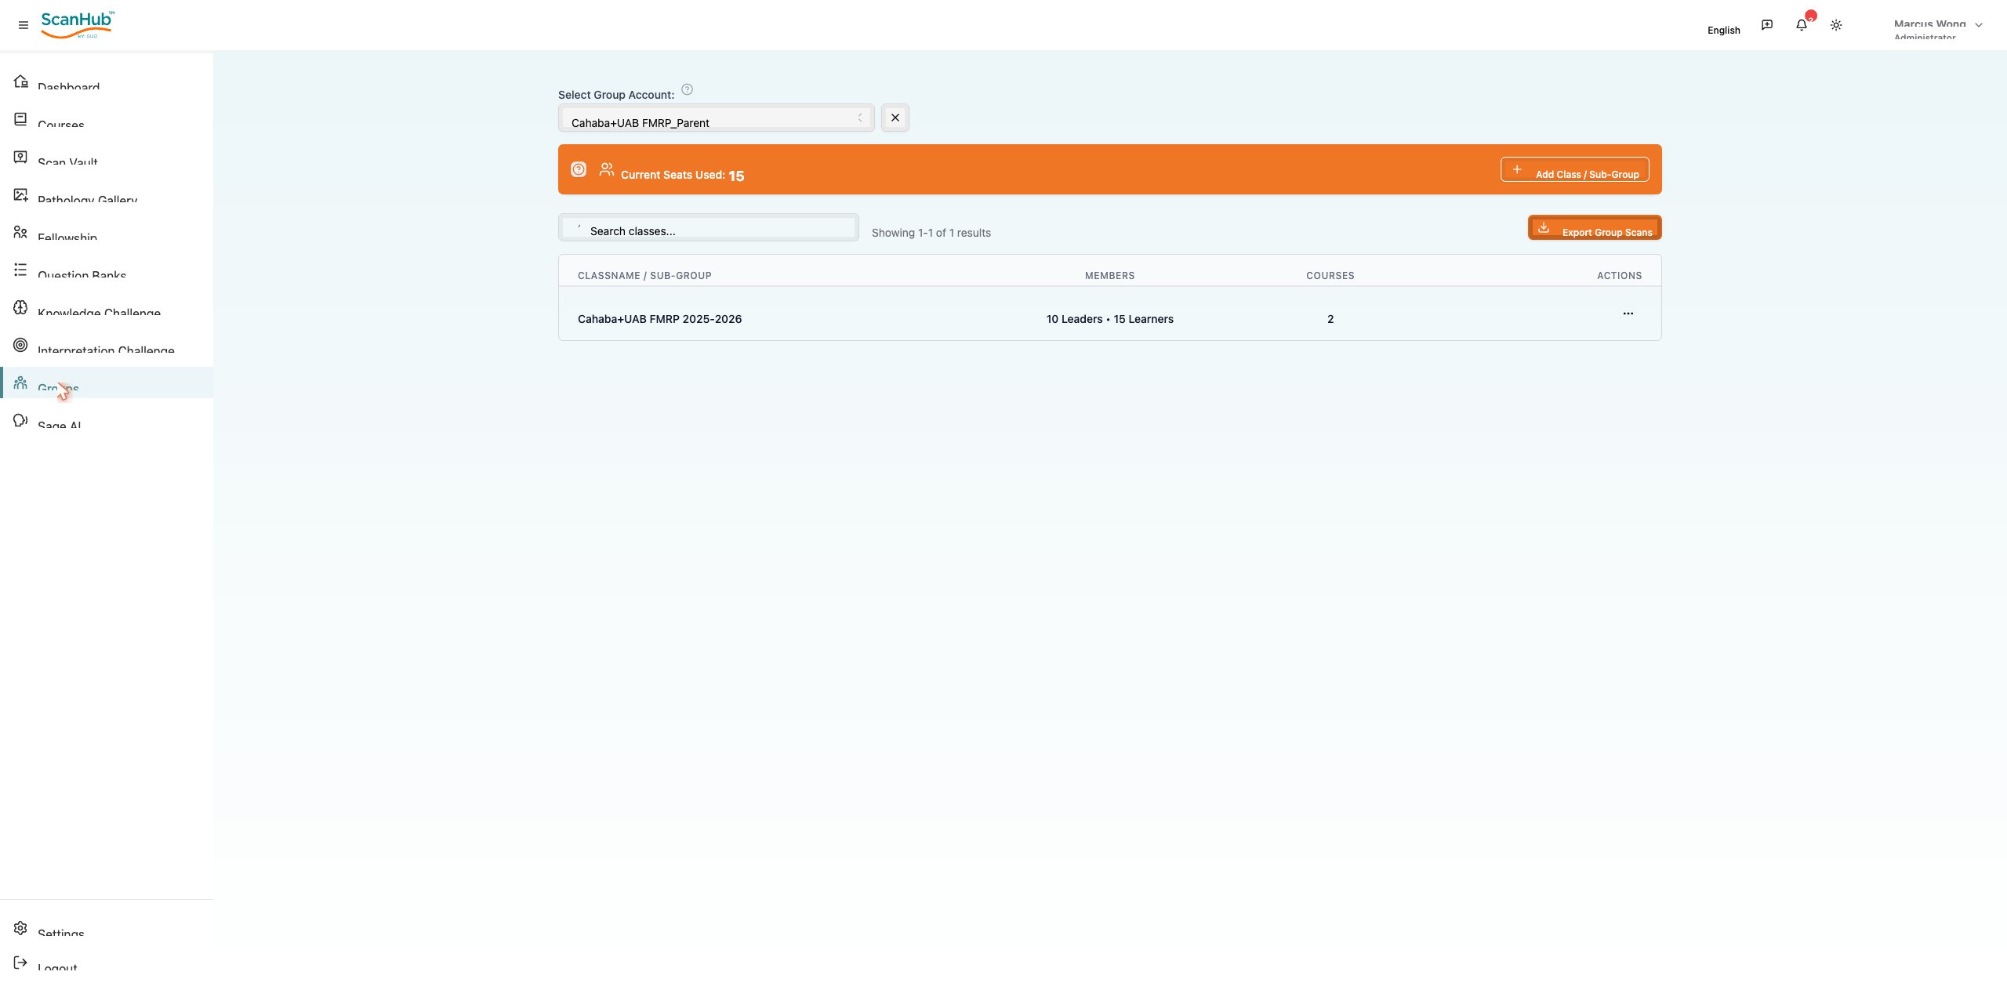2007x997 pixels.
Task: Click the Pathology Gallery image icon
Action: [21, 194]
